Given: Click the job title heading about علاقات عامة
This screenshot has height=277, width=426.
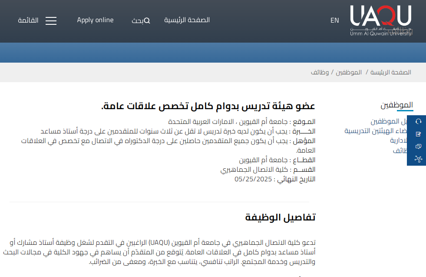Looking at the screenshot, I should tap(208, 106).
